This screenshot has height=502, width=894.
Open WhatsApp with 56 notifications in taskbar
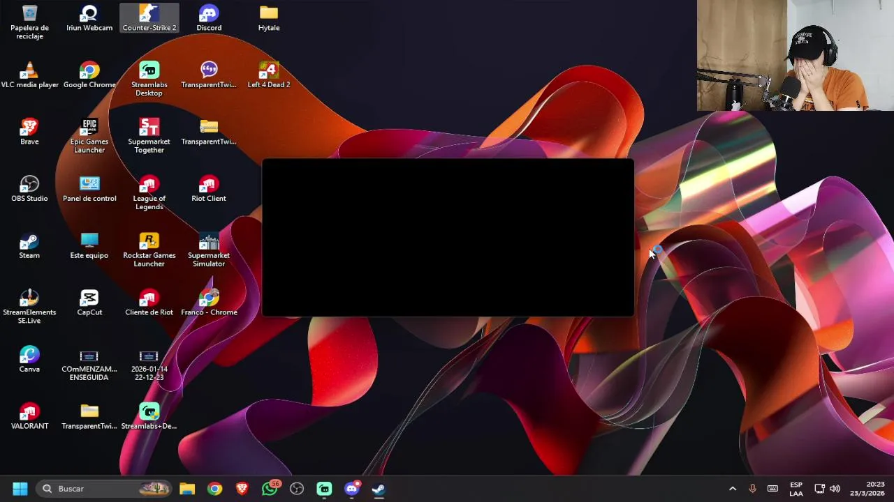(270, 489)
